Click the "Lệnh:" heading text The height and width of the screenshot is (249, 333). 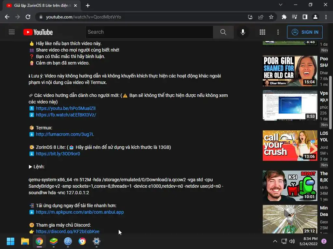click(39, 167)
